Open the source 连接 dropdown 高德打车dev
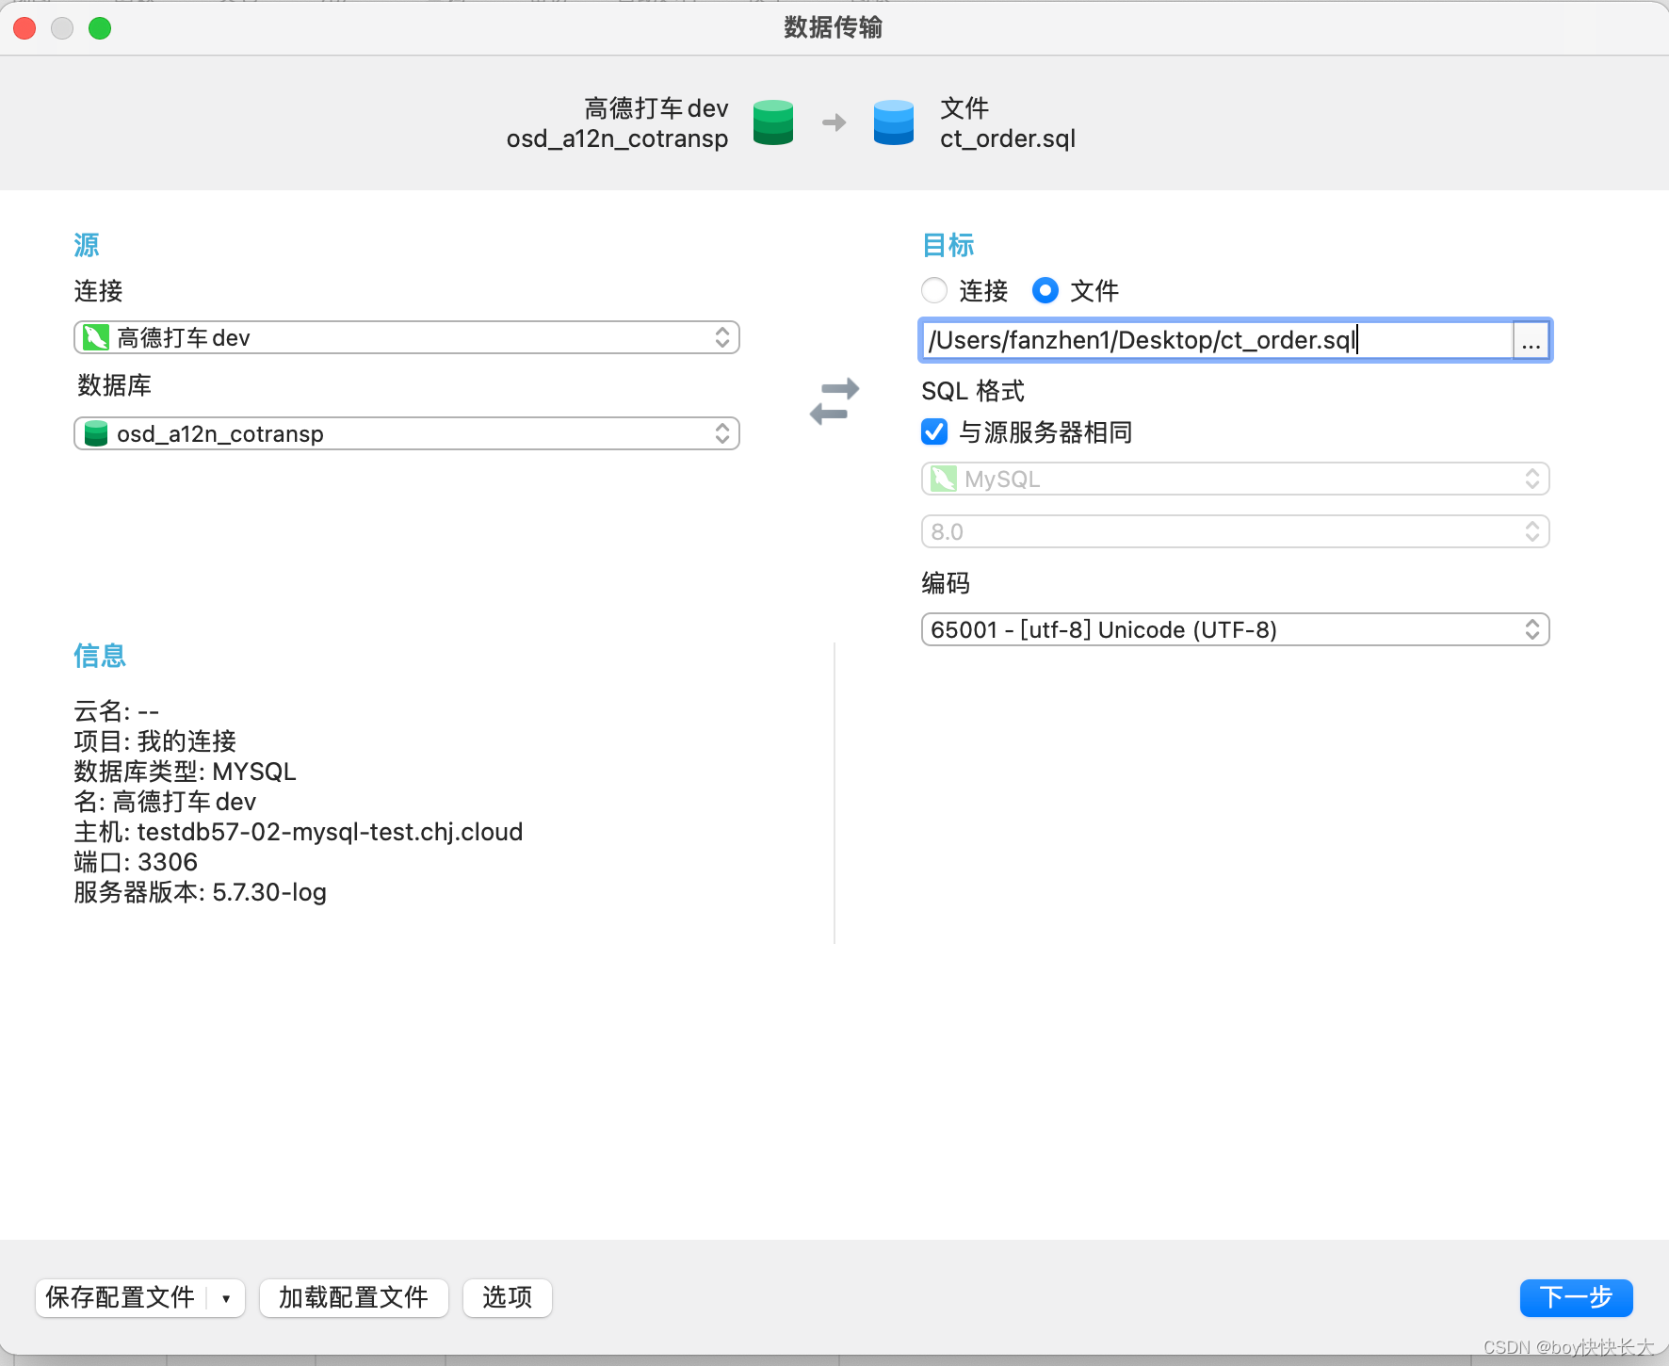The height and width of the screenshot is (1366, 1669). (x=407, y=337)
